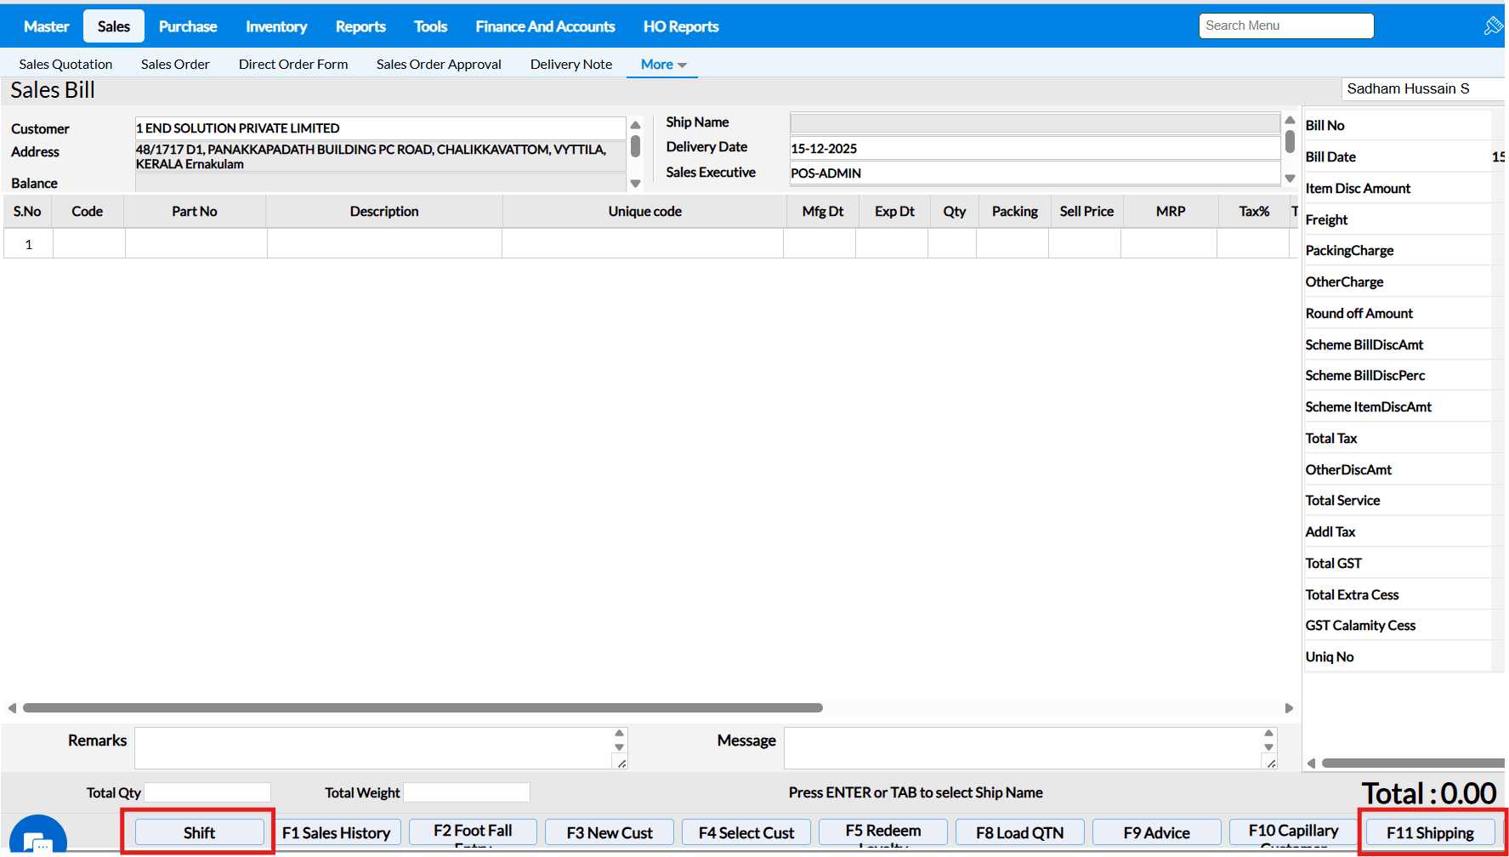Click the Remarks box up arrow
This screenshot has width=1509, height=857.
pyautogui.click(x=619, y=733)
